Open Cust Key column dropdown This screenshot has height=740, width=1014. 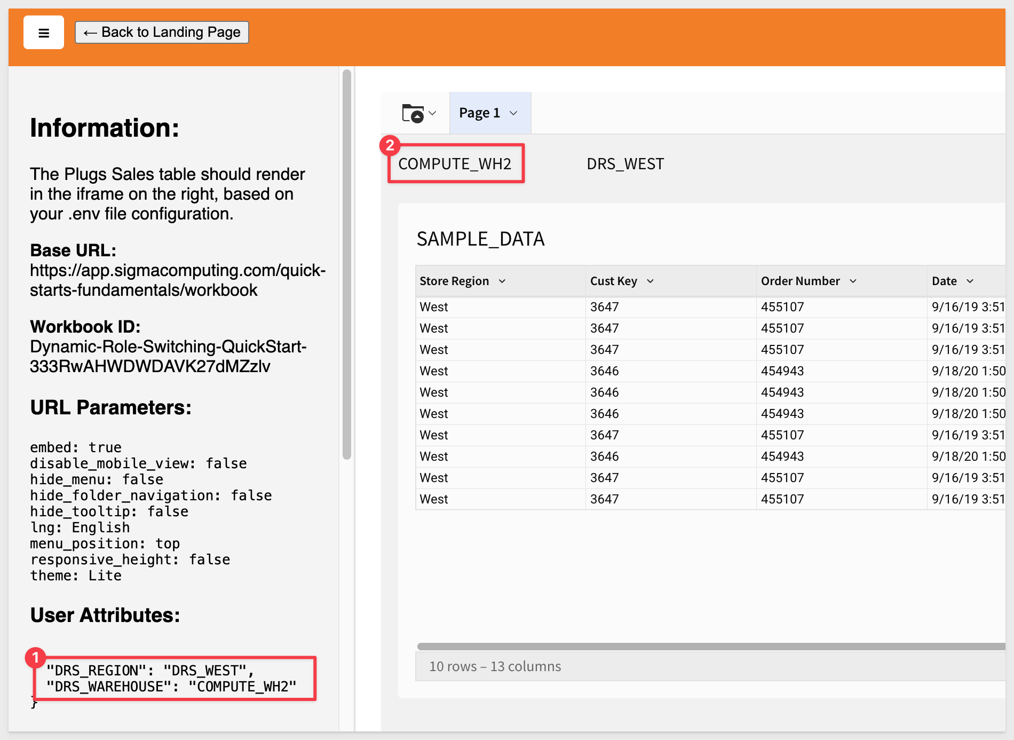point(650,281)
